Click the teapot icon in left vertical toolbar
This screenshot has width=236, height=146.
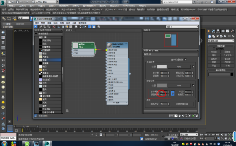(3, 92)
